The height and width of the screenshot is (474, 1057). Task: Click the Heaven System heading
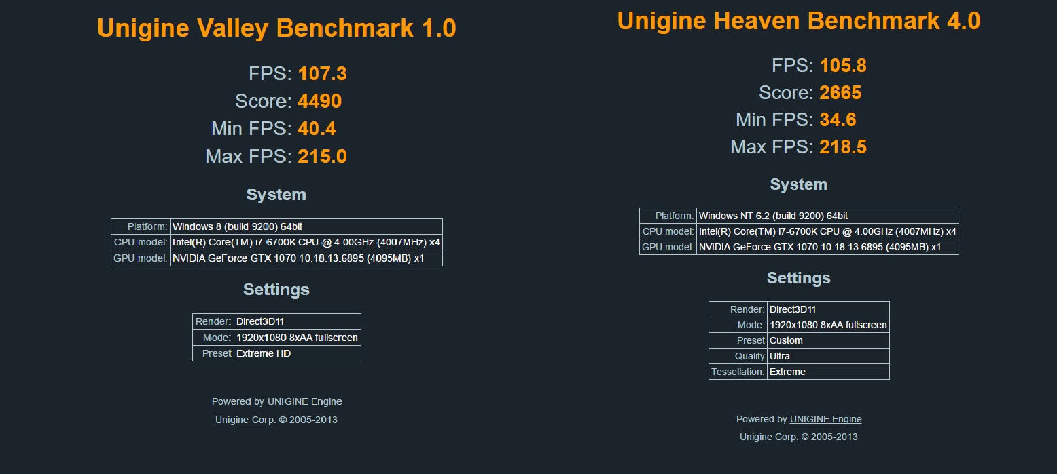799,184
